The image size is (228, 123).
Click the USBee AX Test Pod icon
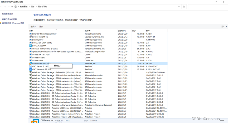coord(31,55)
